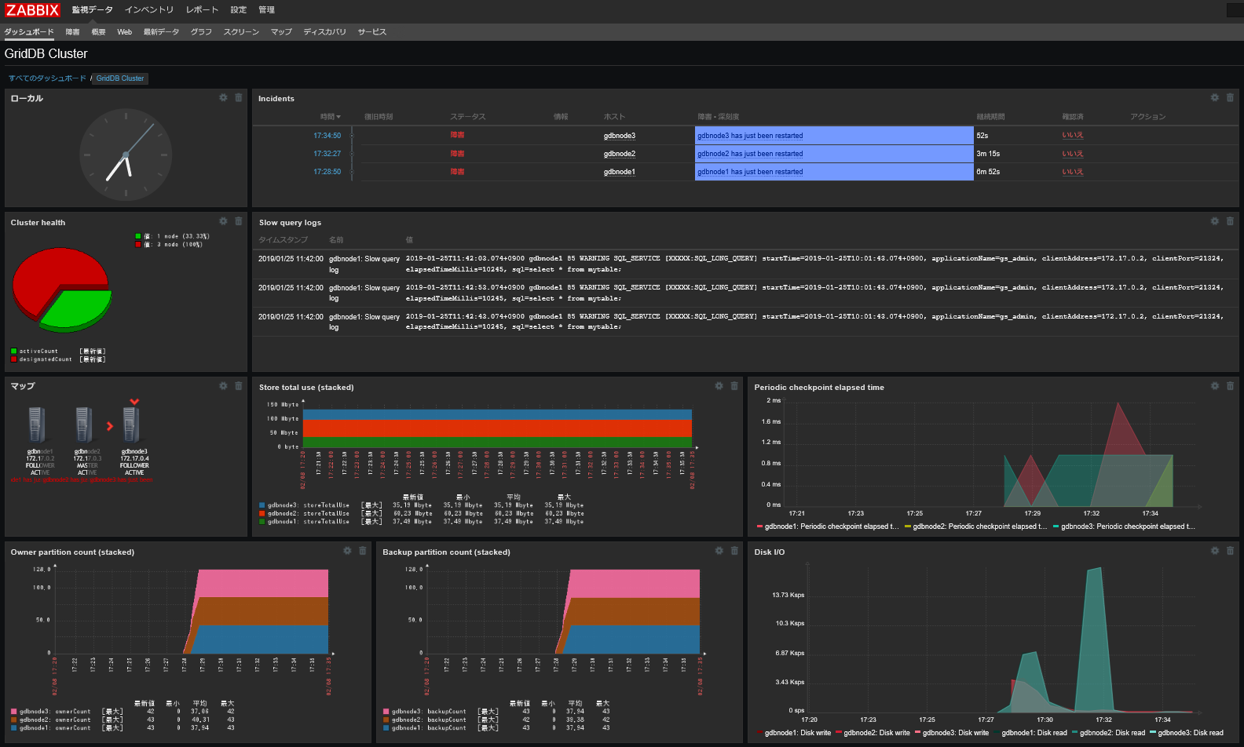Click いいえ acknowledge link for gdbnode1 incident

[x=1072, y=172]
